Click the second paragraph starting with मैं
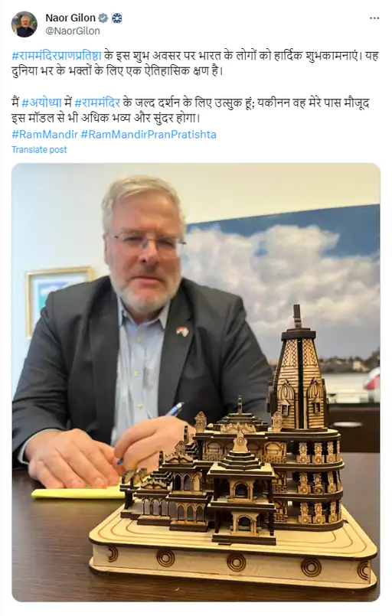The height and width of the screenshot is (616, 392). tap(191, 110)
